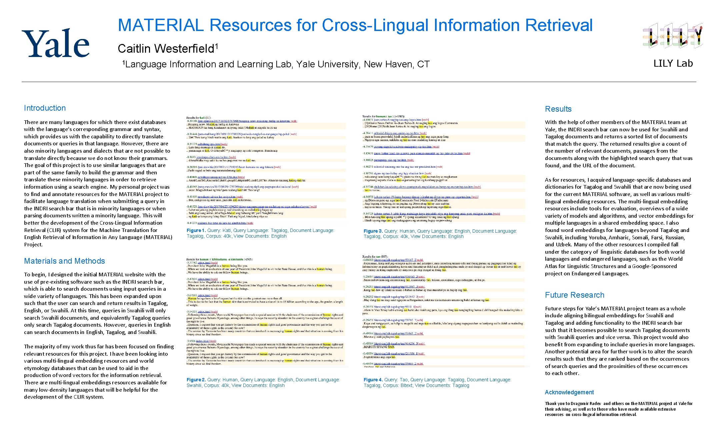Click the LILY Lab text label

coord(673,63)
